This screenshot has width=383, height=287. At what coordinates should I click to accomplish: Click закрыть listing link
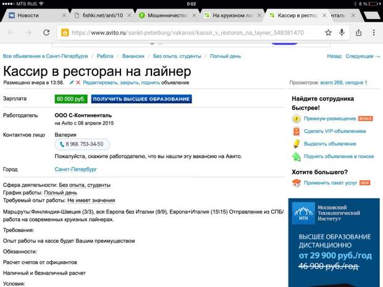pyautogui.click(x=130, y=83)
